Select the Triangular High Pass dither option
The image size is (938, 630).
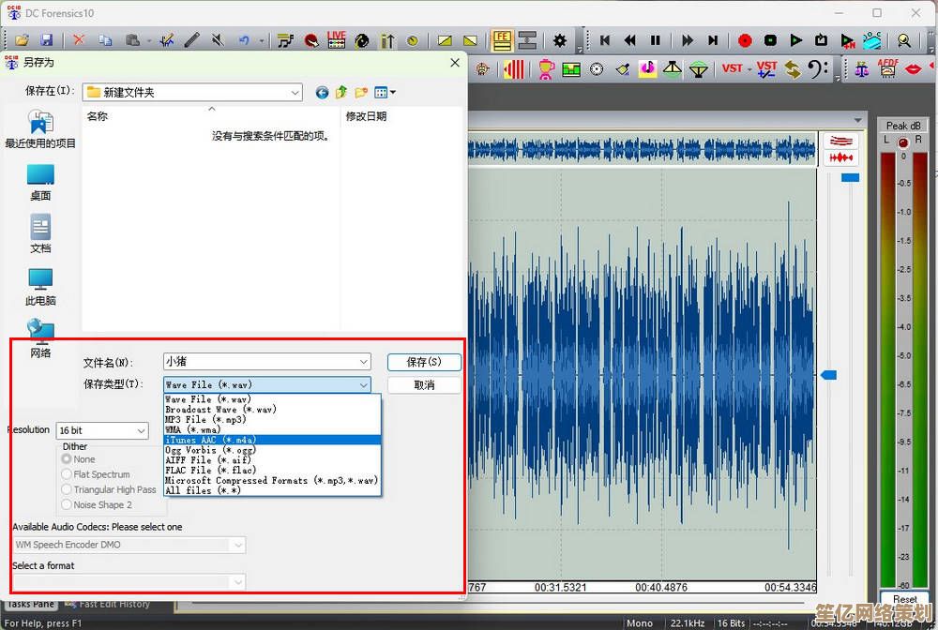67,489
